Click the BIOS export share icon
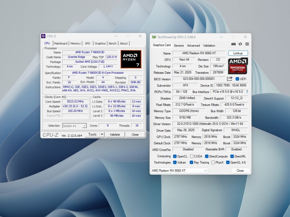The width and height of the screenshot is (290, 217). tap(230, 79)
